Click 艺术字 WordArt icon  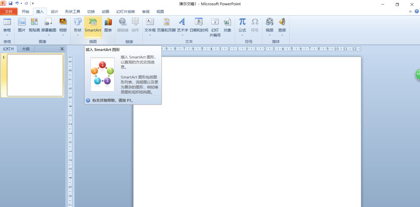tap(182, 22)
